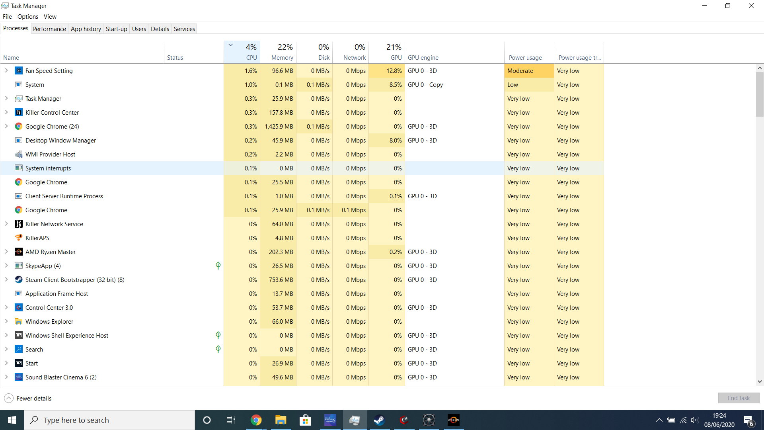Sort by the Disk column header
This screenshot has height=430, width=764.
314,52
